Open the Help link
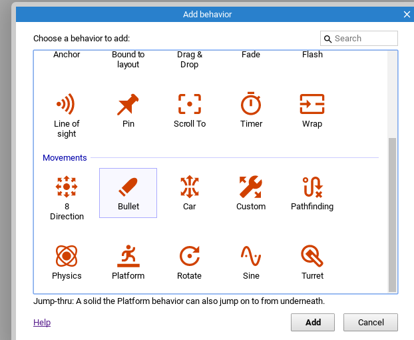 [x=42, y=322]
